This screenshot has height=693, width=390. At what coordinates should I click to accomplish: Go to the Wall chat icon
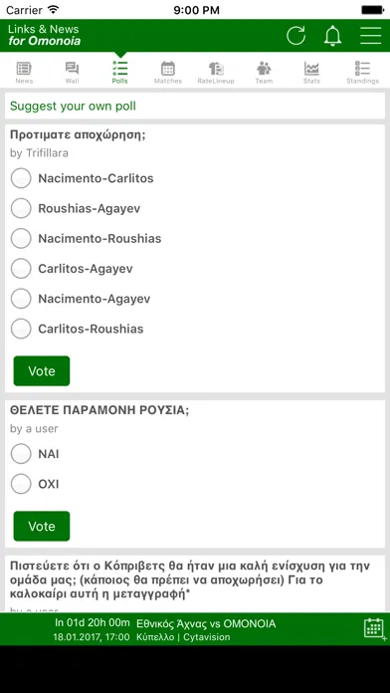72,69
